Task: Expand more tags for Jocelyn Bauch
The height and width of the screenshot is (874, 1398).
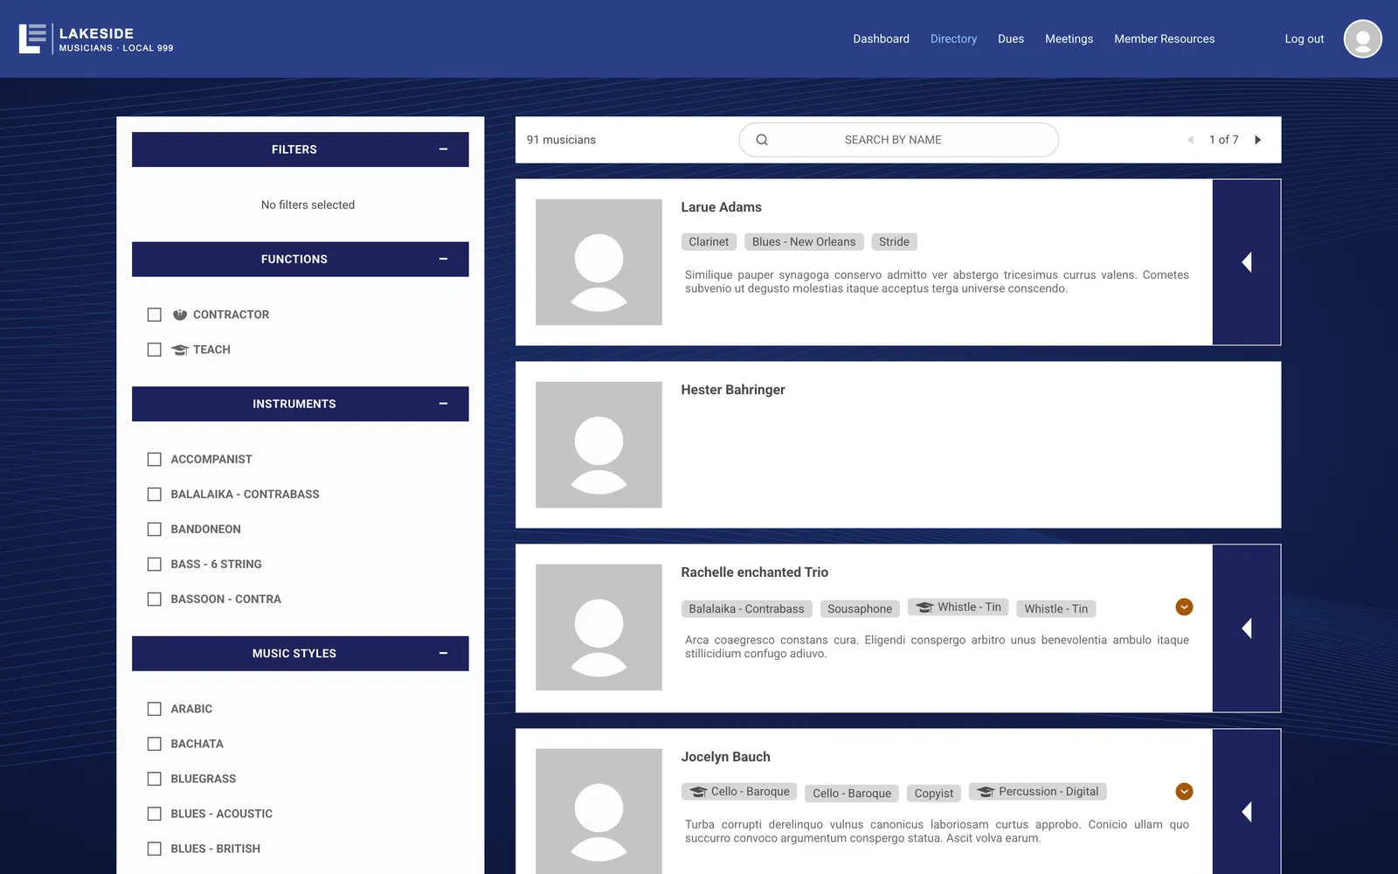Action: pos(1184,791)
